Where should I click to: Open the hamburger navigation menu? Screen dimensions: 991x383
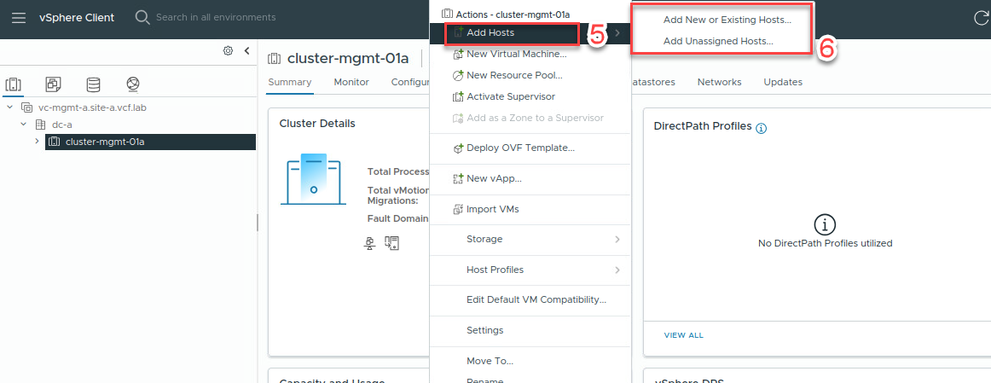point(19,18)
